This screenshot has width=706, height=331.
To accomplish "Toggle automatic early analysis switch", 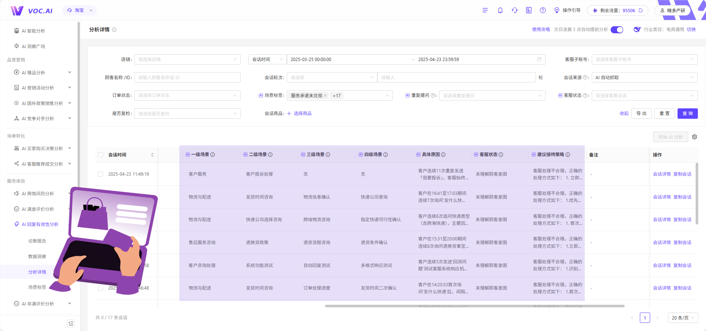I will point(617,30).
